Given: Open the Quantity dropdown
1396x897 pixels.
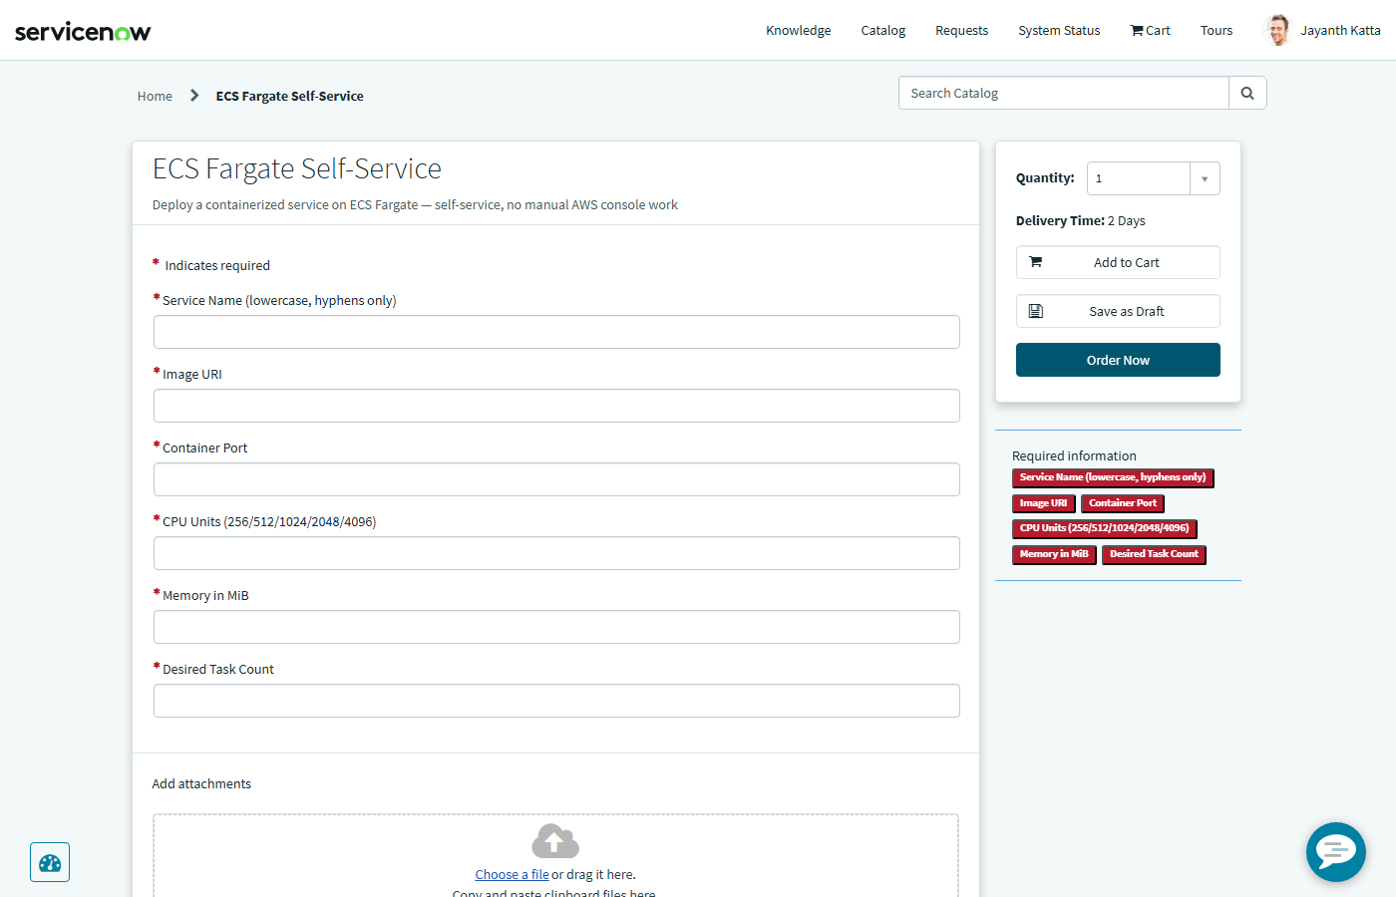Looking at the screenshot, I should pyautogui.click(x=1154, y=178).
